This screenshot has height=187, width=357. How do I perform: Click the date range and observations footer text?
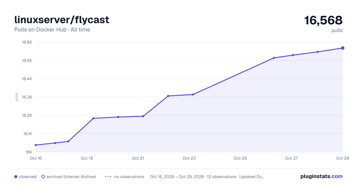tap(207, 177)
